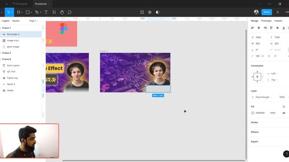Select the Add comment tool
This screenshot has height=162, width=289.
click(x=70, y=12)
